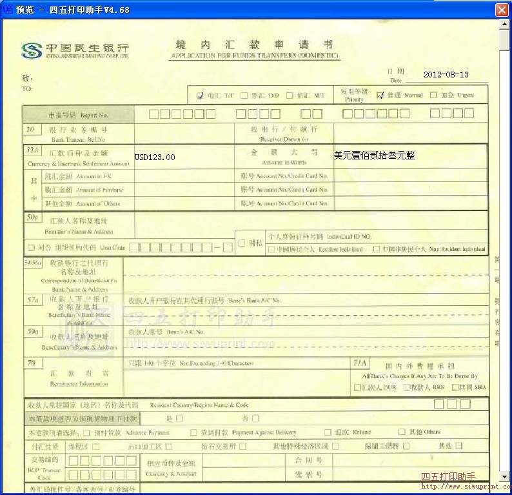Click the 国内外费用承担 heading

tap(420, 366)
